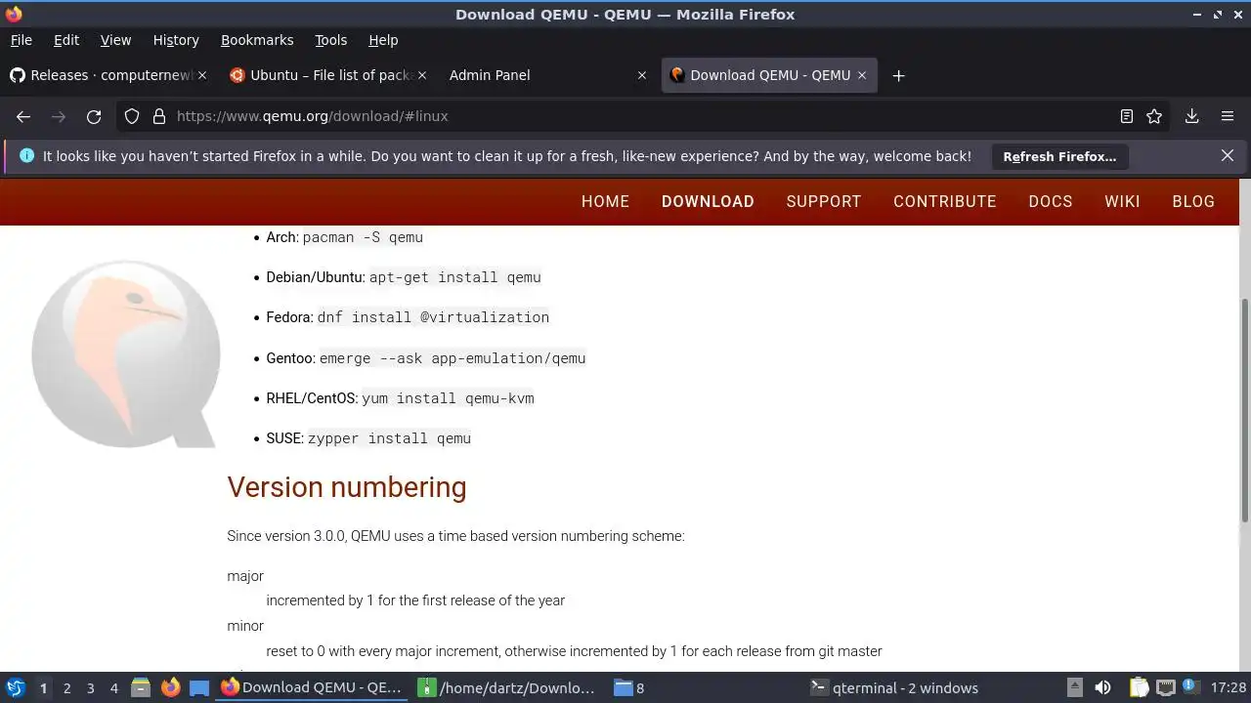The height and width of the screenshot is (703, 1251).
Task: Click 'dnf install @virtualization' command text
Action: click(x=433, y=317)
